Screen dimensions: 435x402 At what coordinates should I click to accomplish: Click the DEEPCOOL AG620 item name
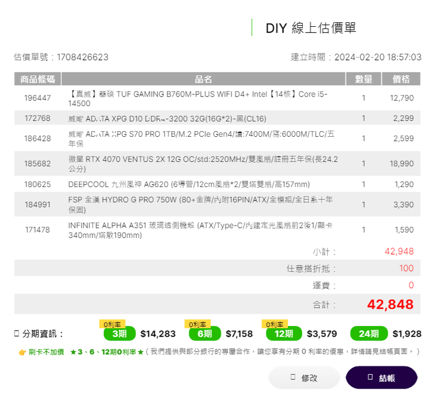pyautogui.click(x=189, y=184)
